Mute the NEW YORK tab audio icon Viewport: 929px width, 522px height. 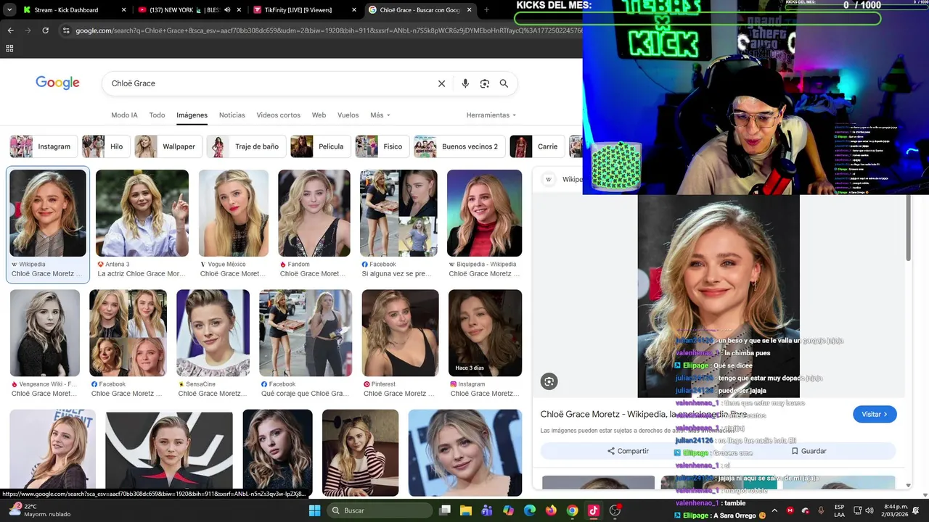point(227,10)
